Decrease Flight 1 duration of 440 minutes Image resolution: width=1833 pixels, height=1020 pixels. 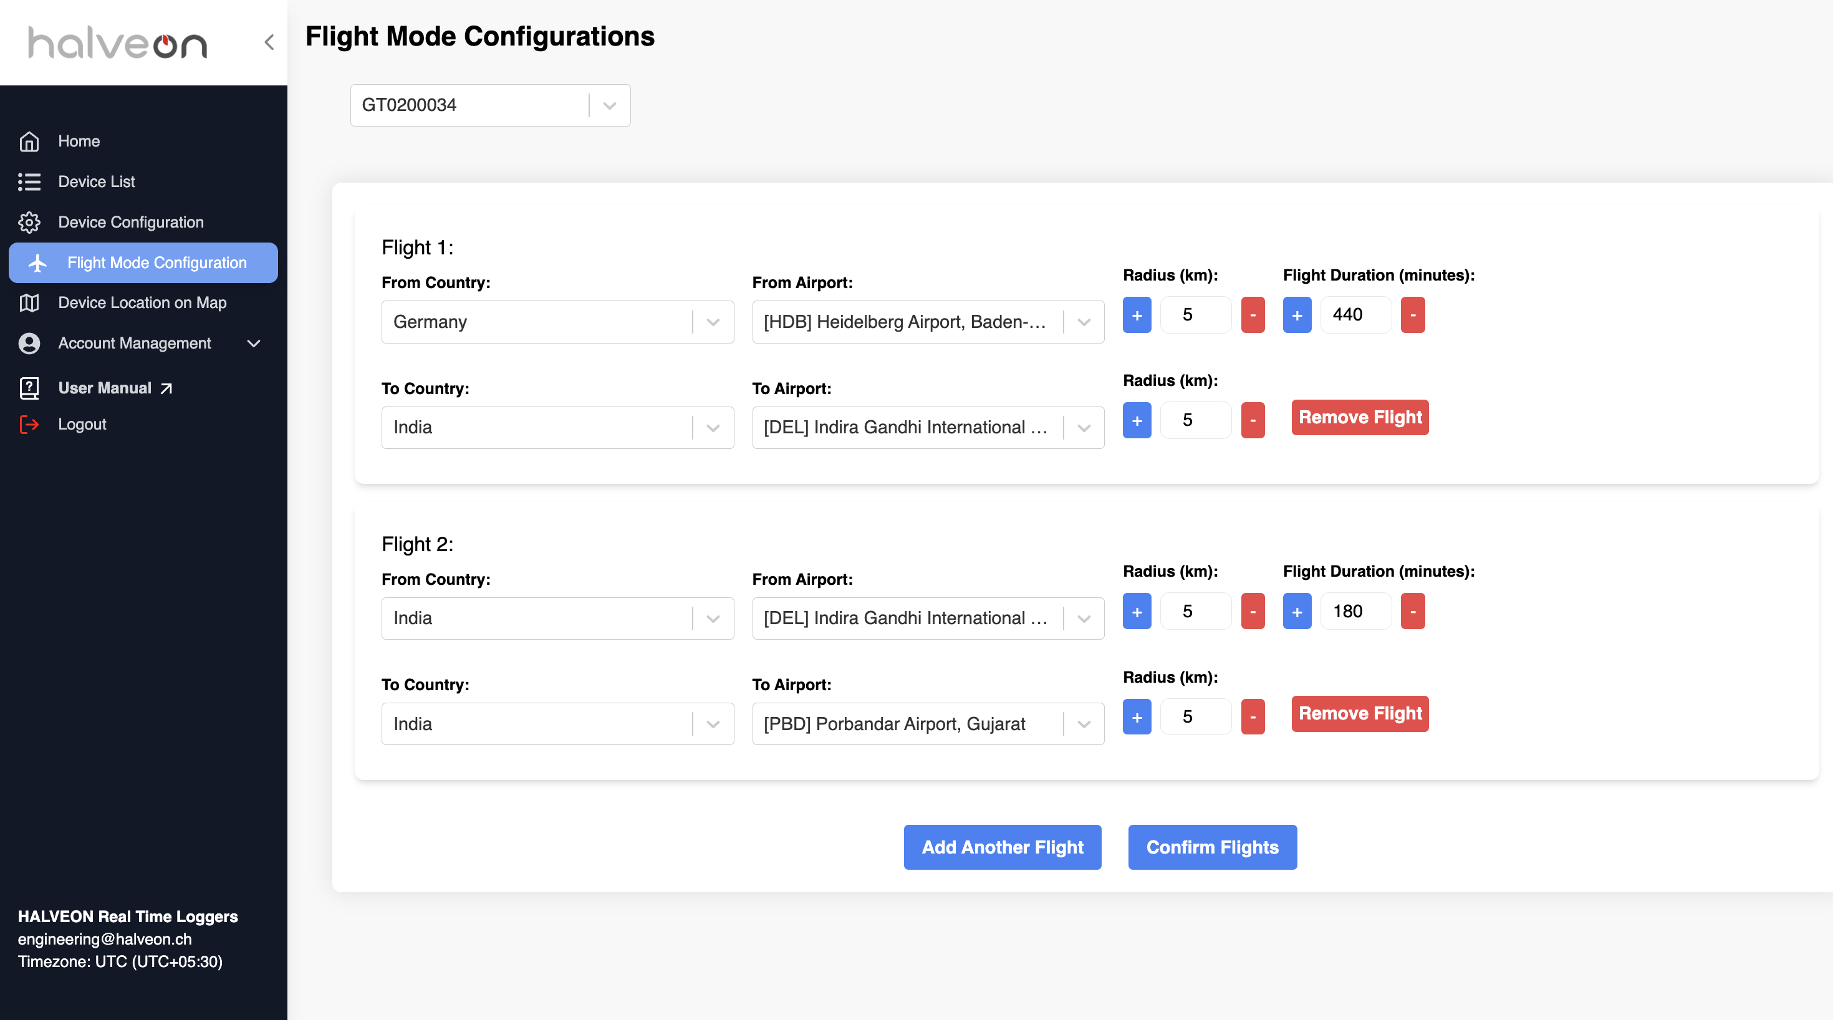[x=1412, y=315]
